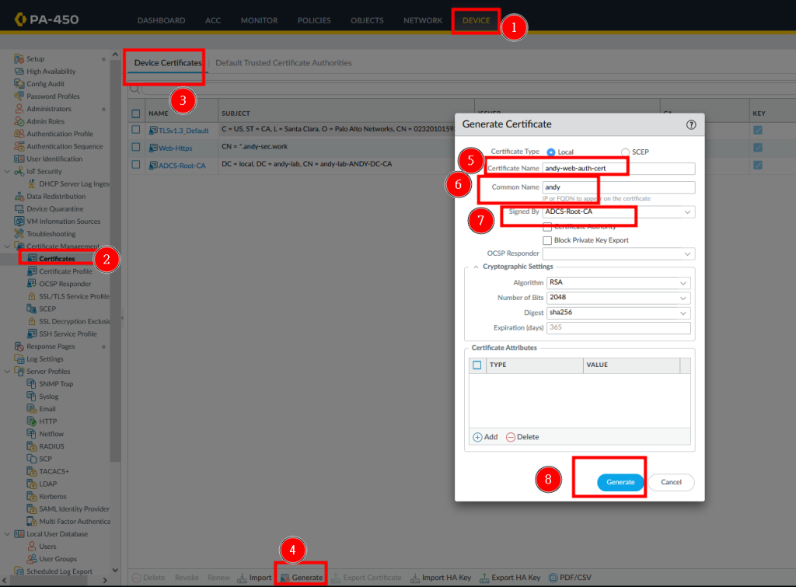Add a certificate attribute
796x587 pixels.
[485, 437]
